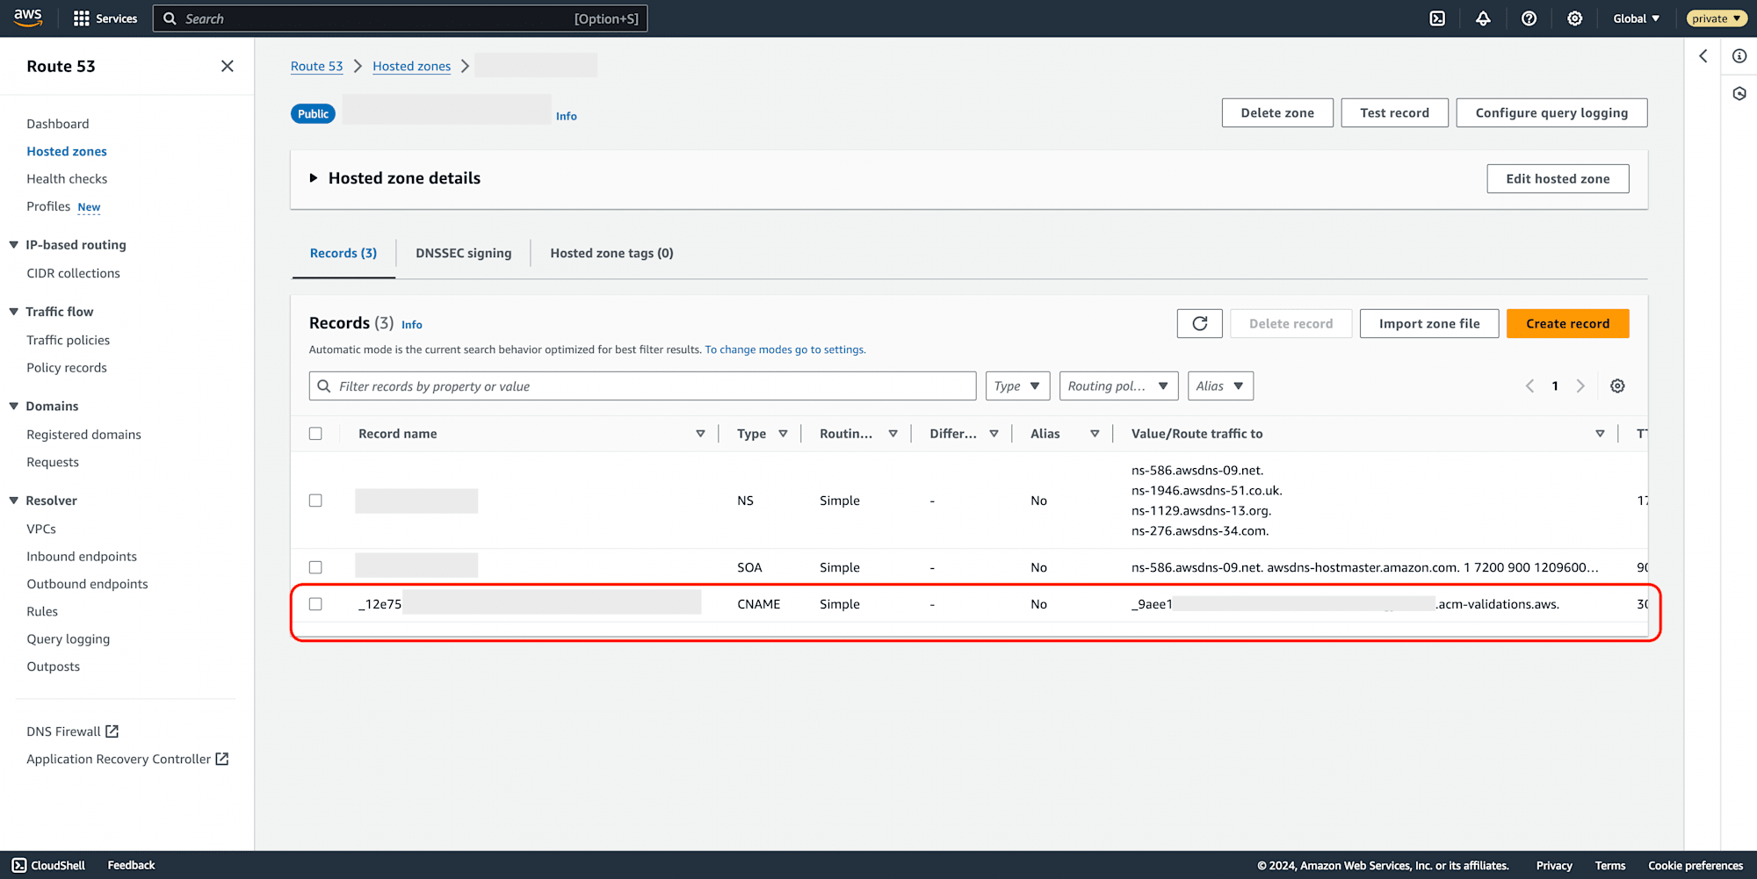1757x879 pixels.
Task: Click Application Recovery Controller external link icon
Action: coord(222,759)
